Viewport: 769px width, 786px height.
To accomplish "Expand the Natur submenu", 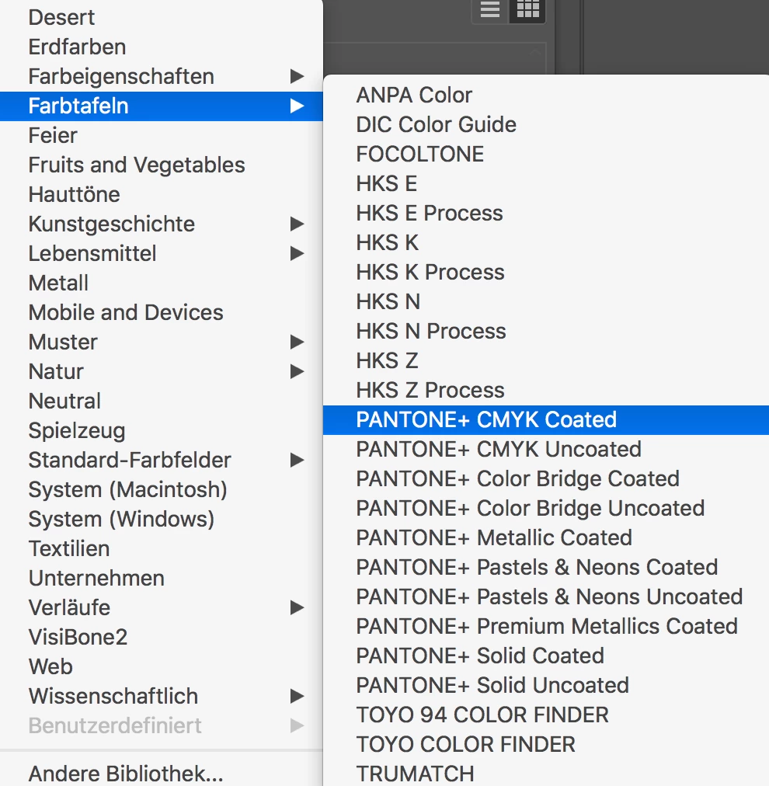I will click(x=162, y=372).
